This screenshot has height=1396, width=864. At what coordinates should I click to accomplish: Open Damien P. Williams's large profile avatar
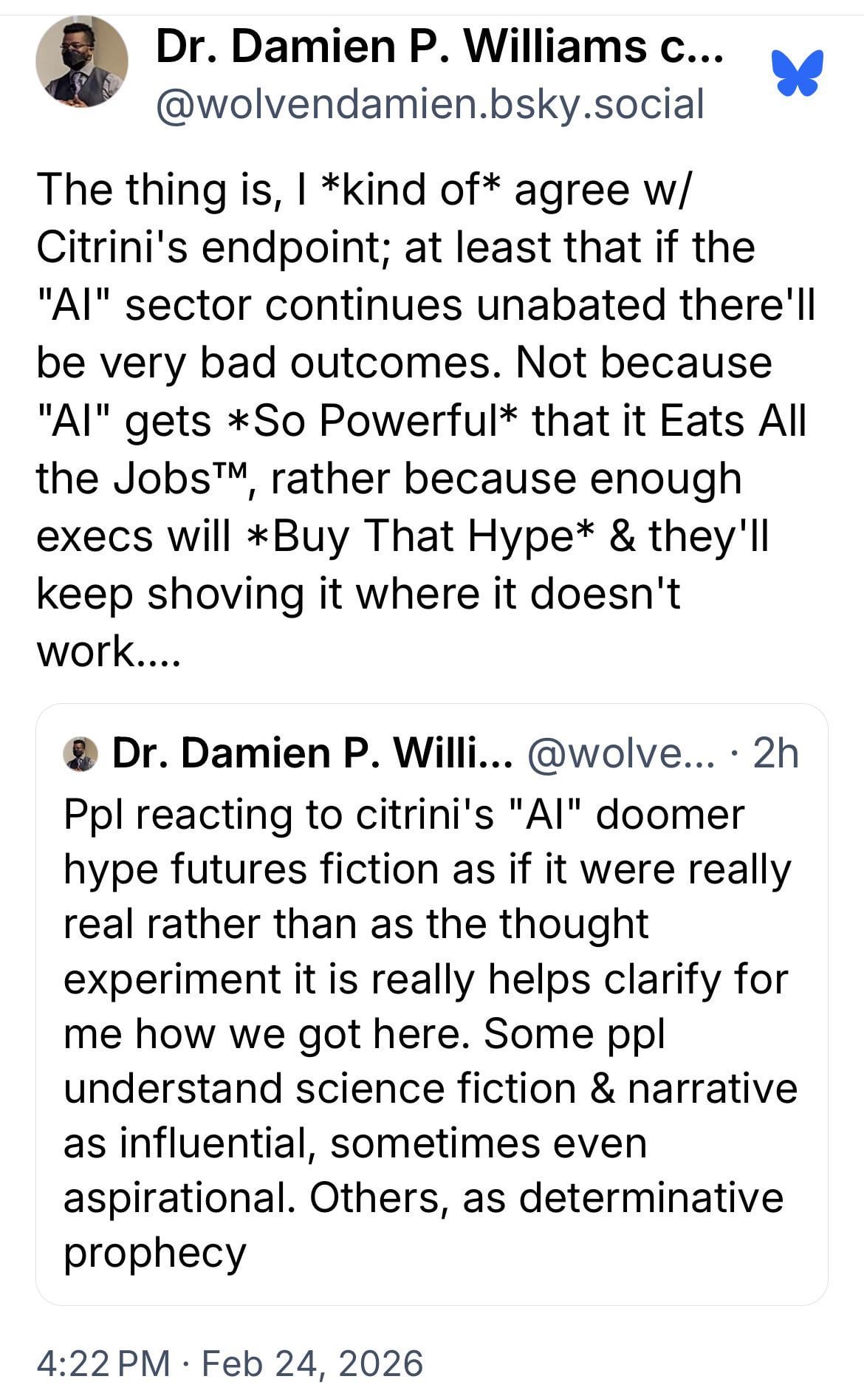point(81,63)
